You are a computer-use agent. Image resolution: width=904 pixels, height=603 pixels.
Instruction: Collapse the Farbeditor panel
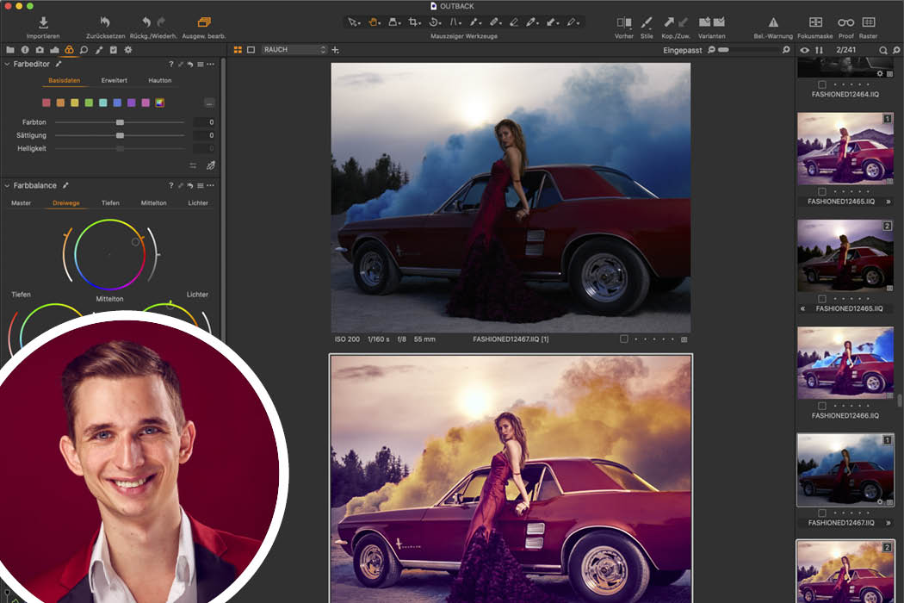(9, 64)
